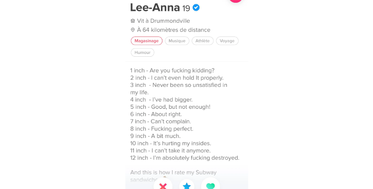Tap the red X nope button
The width and height of the screenshot is (373, 189).
tap(163, 186)
